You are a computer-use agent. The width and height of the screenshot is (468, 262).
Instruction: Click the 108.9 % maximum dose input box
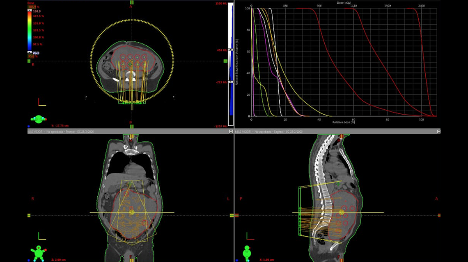pyautogui.click(x=31, y=7)
